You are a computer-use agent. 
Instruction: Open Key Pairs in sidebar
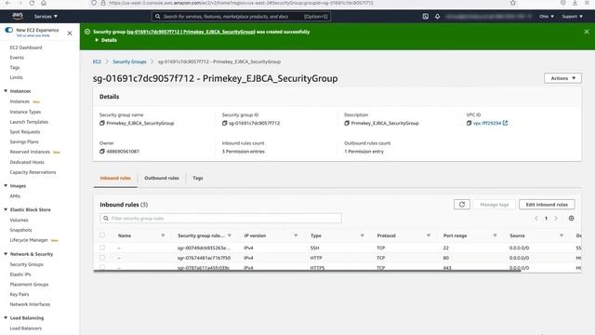tap(20, 294)
